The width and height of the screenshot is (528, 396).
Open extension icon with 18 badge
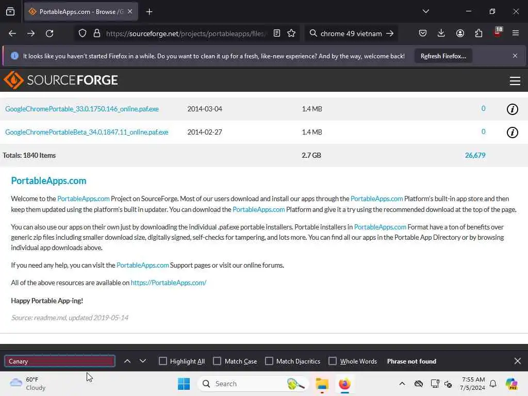[498, 32]
